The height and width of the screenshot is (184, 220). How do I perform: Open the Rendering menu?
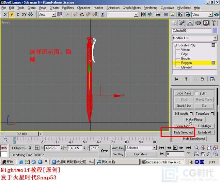tap(151, 8)
